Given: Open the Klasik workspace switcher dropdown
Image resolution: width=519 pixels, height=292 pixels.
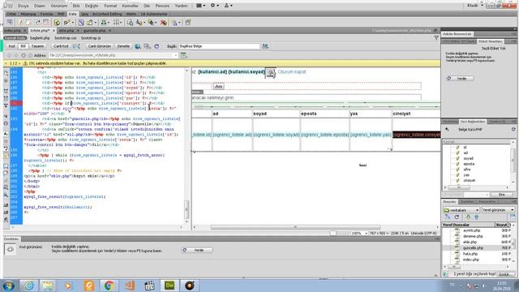Looking at the screenshot, I should (x=474, y=6).
